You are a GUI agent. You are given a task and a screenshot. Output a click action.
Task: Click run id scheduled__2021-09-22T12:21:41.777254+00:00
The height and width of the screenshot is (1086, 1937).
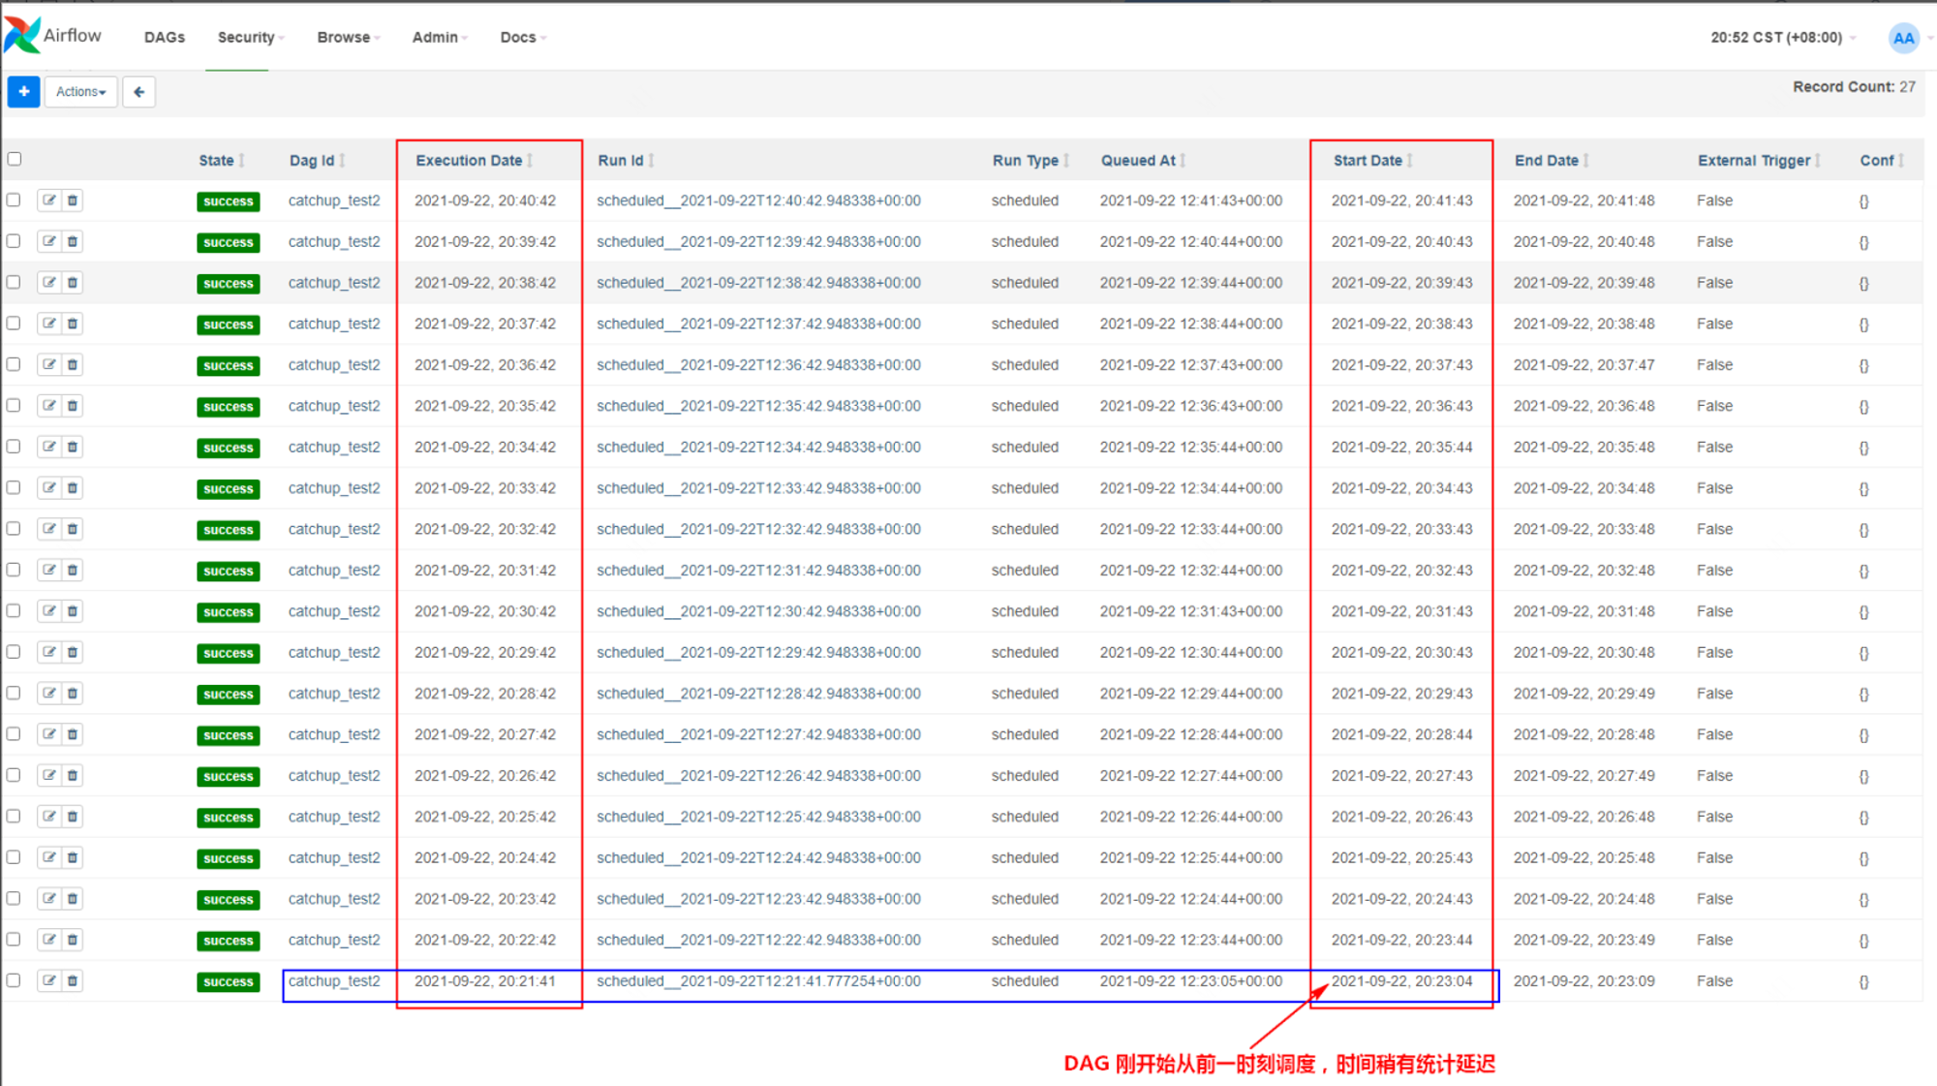pos(758,980)
